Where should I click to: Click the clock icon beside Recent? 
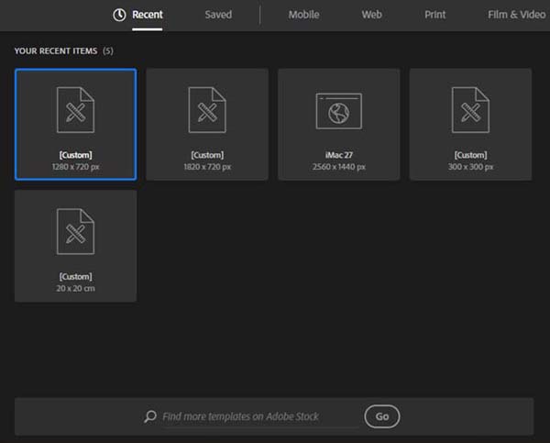[119, 15]
